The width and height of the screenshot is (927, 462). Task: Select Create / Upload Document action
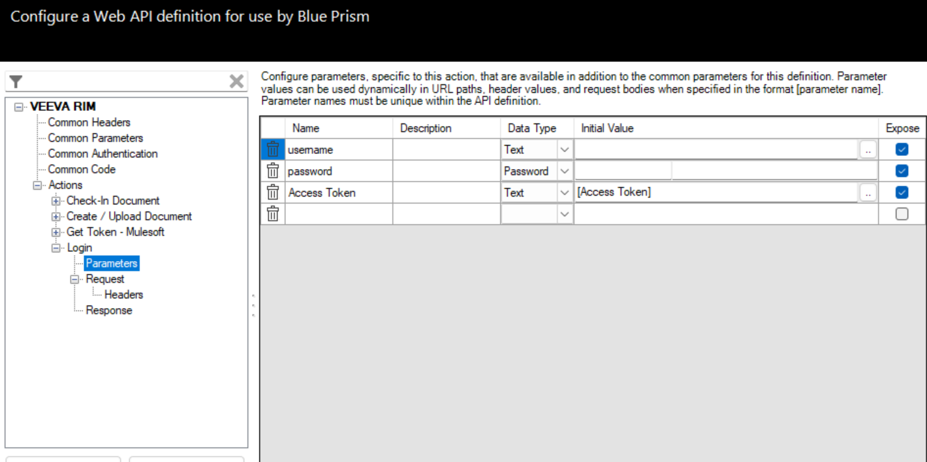pyautogui.click(x=129, y=216)
